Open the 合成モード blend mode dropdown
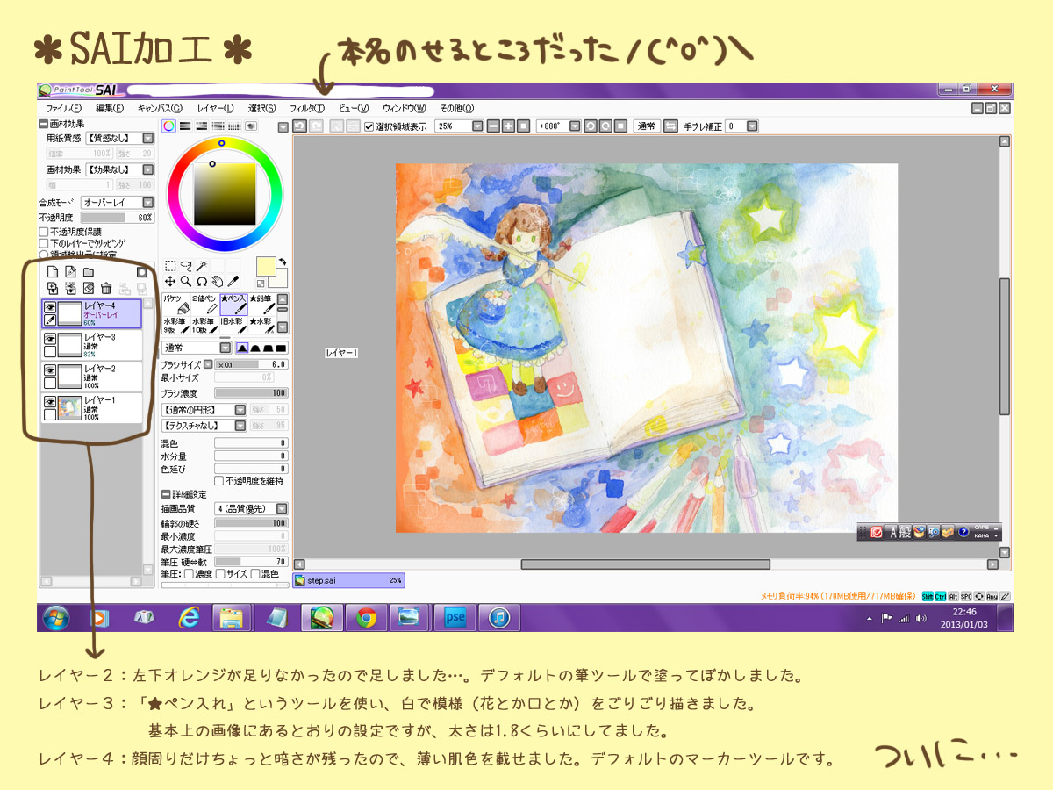This screenshot has height=790, width=1053. [147, 203]
